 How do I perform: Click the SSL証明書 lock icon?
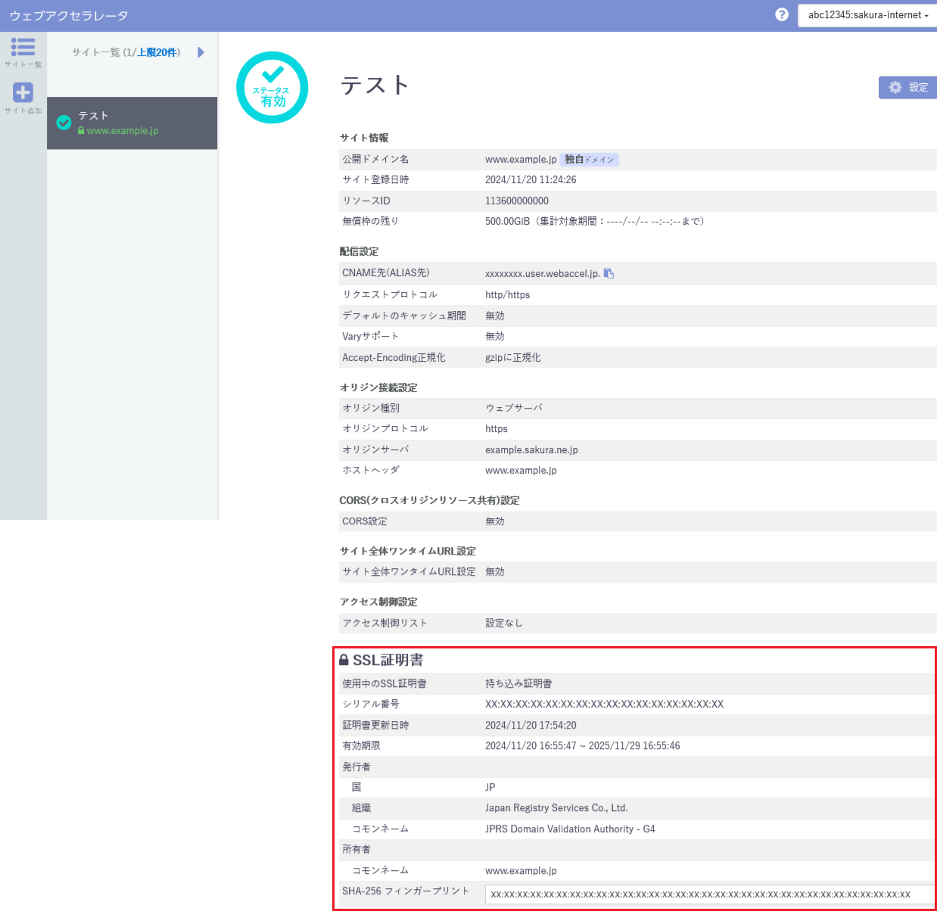[x=344, y=660]
